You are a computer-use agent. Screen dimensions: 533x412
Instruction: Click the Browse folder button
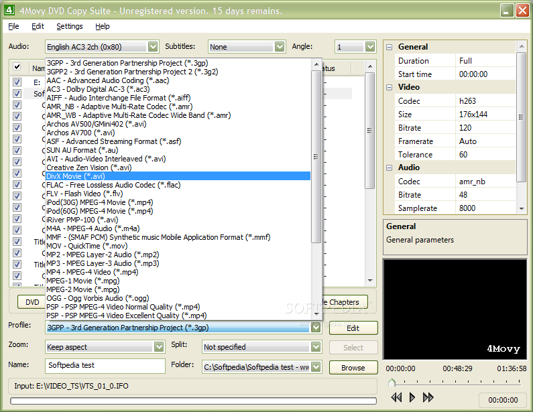[x=353, y=368]
